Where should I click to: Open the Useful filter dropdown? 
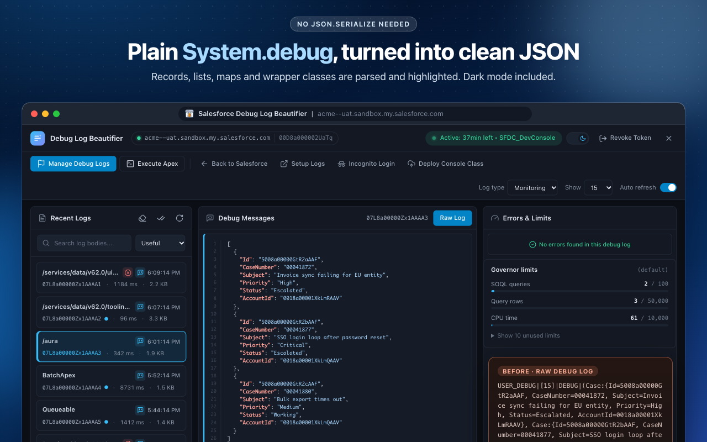tap(161, 243)
